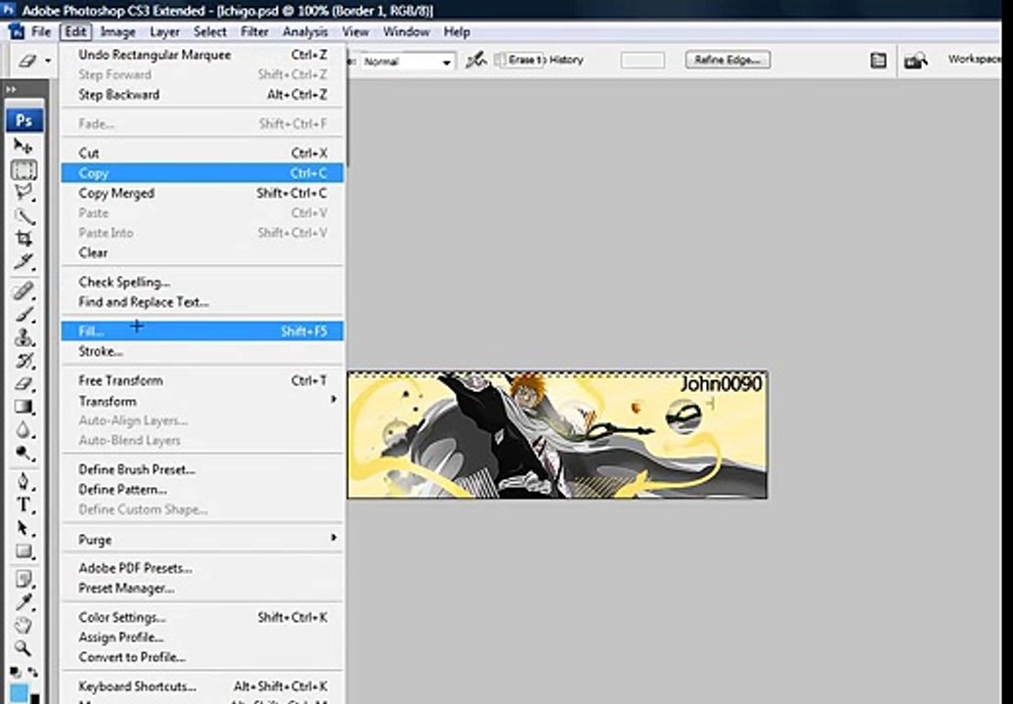Screen dimensions: 1013x704
Task: Enable the Erase to History checkbox
Action: pyautogui.click(x=500, y=60)
